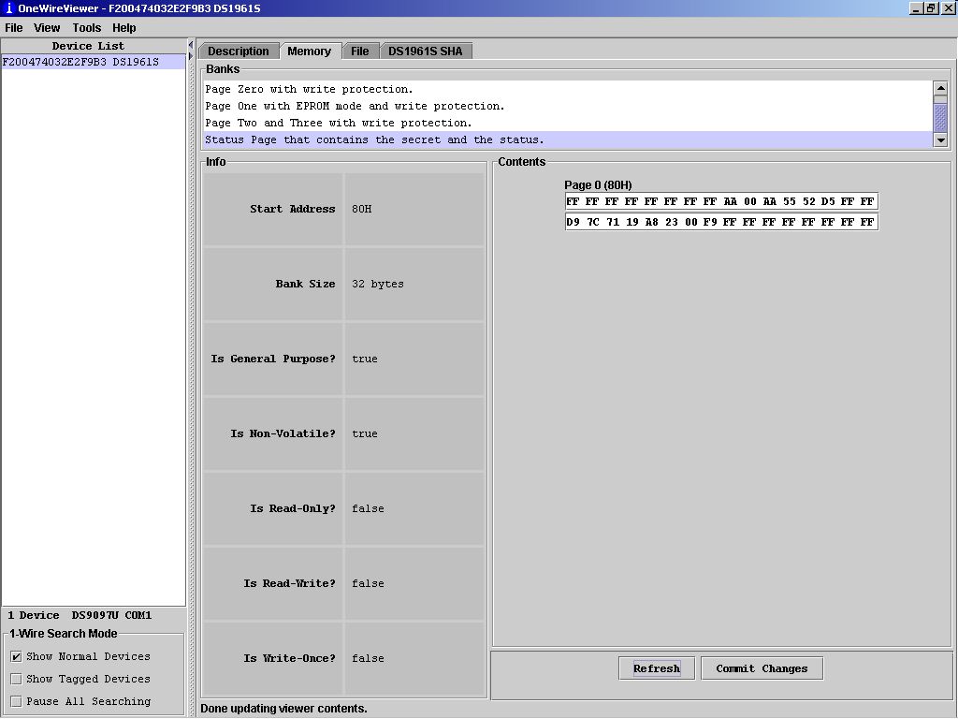Toggle Show Normal Devices checkbox
The image size is (958, 719).
(x=17, y=656)
